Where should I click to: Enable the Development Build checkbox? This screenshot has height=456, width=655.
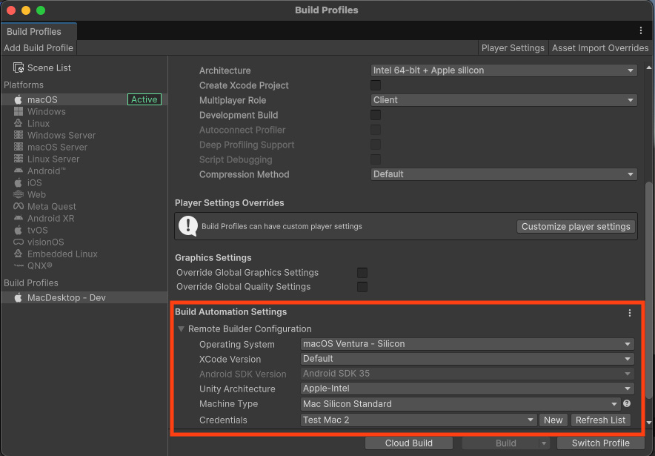[x=376, y=115]
